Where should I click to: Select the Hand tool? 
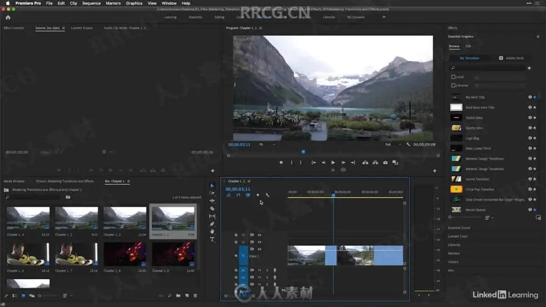tap(212, 232)
